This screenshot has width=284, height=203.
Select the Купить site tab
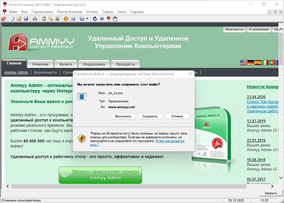[66, 64]
